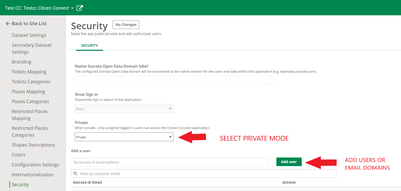The width and height of the screenshot is (401, 191).
Task: Click the Socrata ID Email column header
Action: (88, 182)
